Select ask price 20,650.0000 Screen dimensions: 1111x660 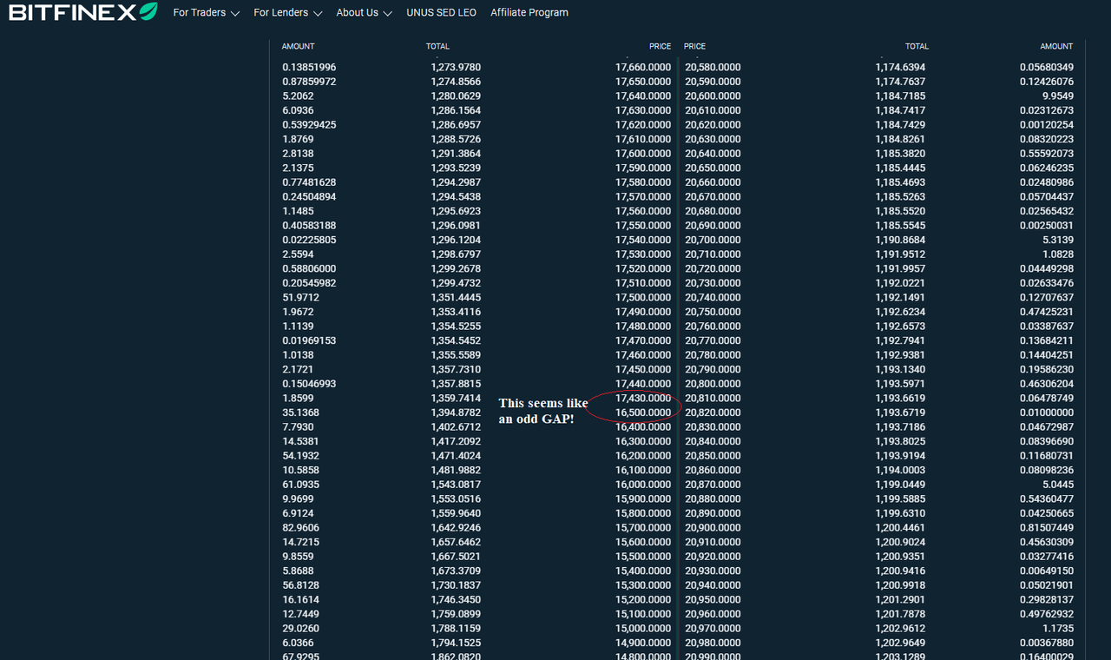[713, 168]
